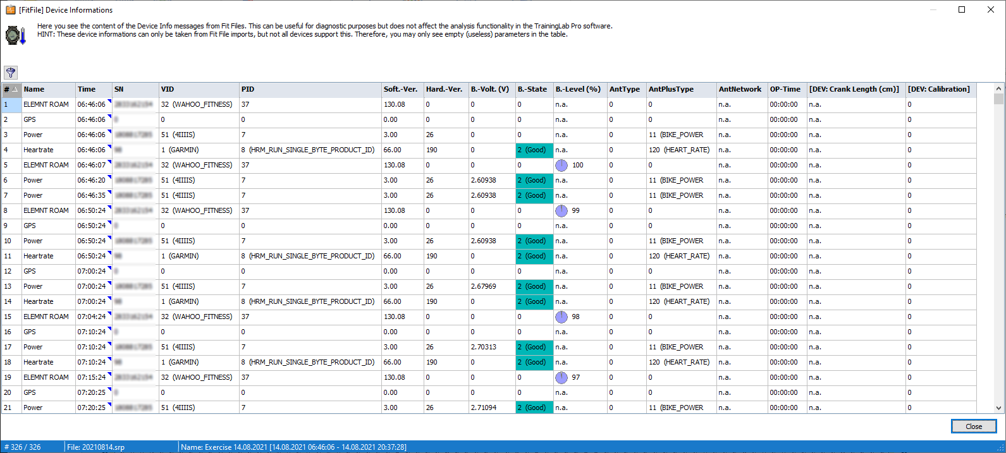
Task: Click 1 (GARMIN) VID cell in row 14
Action: (199, 301)
